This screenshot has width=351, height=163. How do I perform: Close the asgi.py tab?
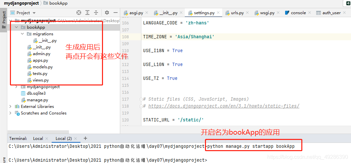tap(147, 13)
